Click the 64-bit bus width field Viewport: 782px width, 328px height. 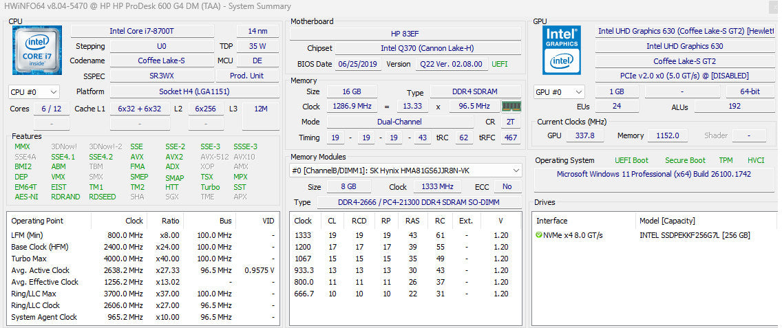pos(750,91)
